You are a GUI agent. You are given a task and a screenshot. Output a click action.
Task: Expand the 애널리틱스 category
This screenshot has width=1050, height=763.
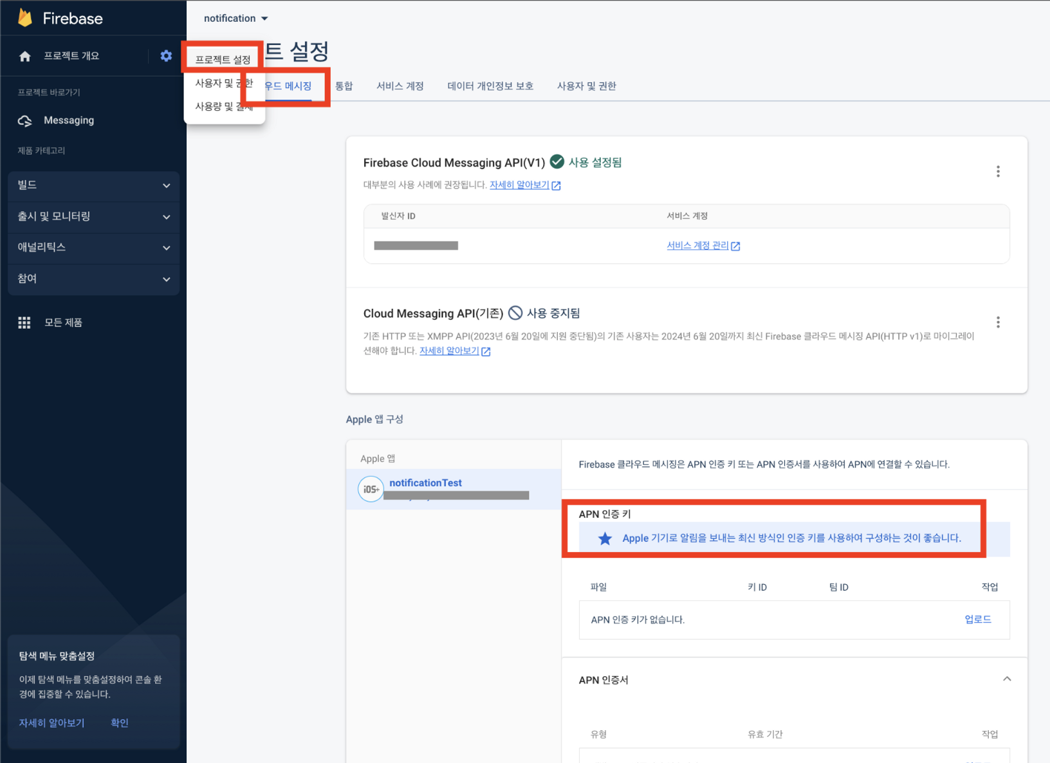(x=93, y=248)
